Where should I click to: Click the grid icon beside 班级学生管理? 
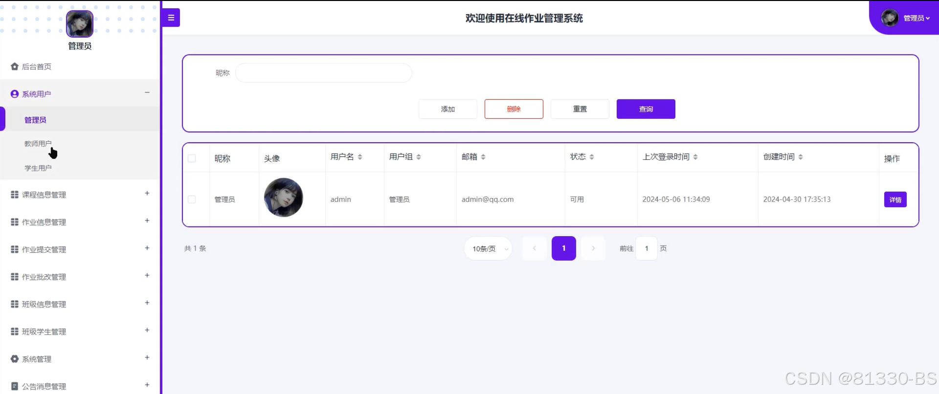pyautogui.click(x=15, y=331)
